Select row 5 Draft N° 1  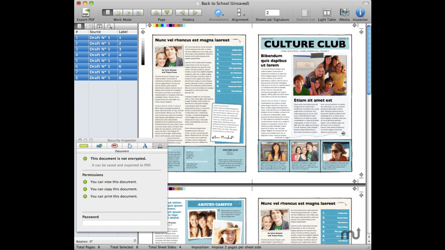[x=106, y=61]
